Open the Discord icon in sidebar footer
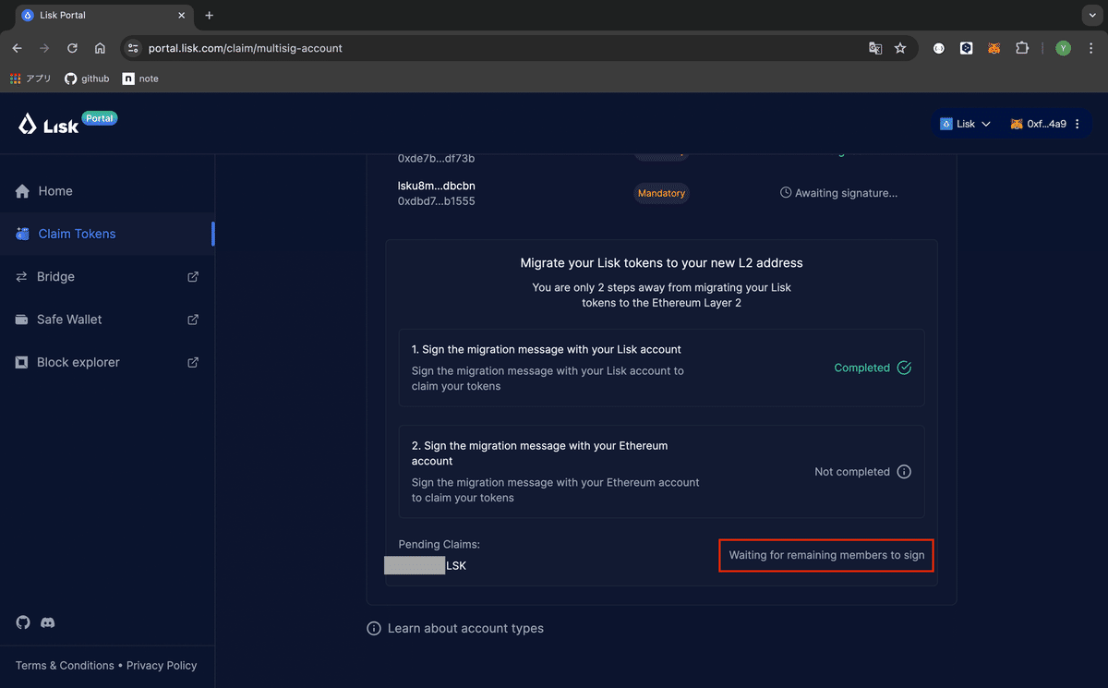Viewport: 1108px width, 688px height. 48,622
